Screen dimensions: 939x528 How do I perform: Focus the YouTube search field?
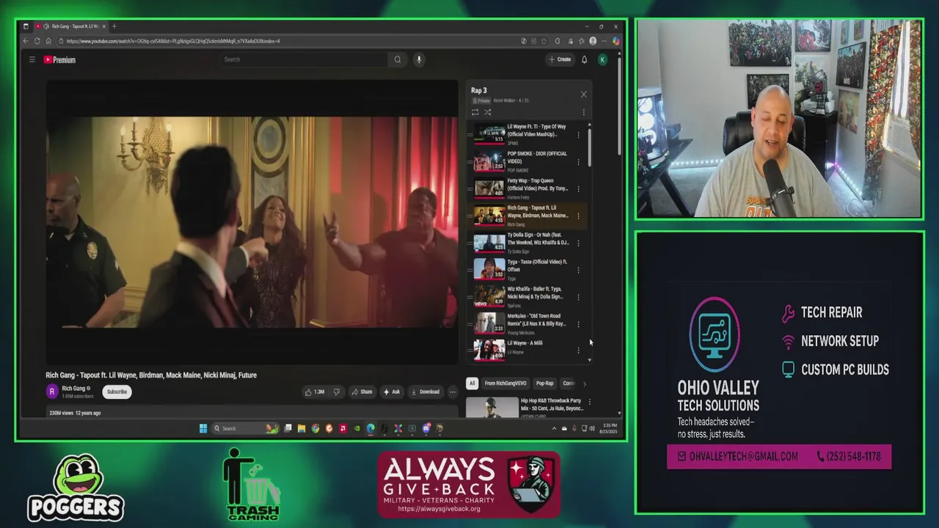click(x=304, y=59)
